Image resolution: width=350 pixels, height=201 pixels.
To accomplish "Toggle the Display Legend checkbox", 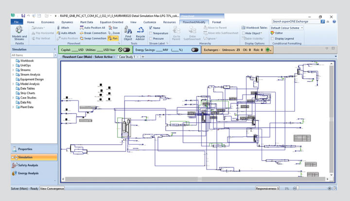I will 273,38.
